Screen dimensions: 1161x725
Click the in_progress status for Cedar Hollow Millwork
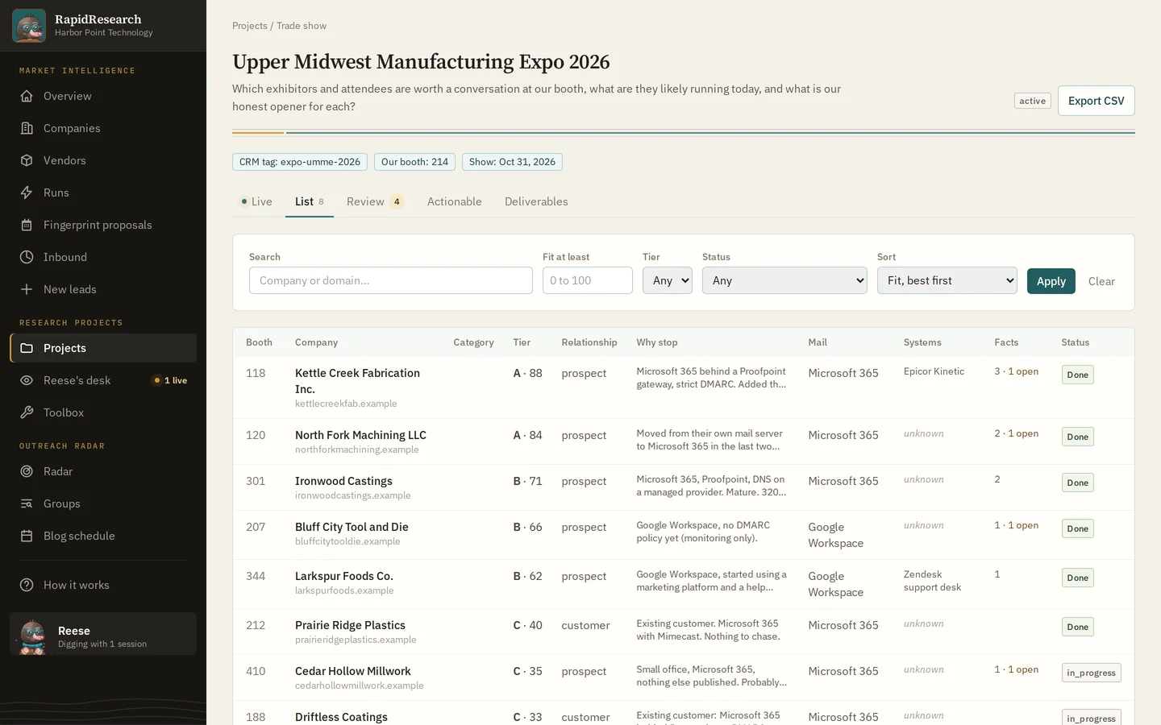[1092, 673]
